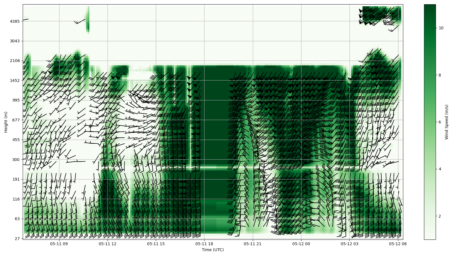The image size is (455, 256).
Task: Click the 4385 height tick label
Action: tap(15, 21)
